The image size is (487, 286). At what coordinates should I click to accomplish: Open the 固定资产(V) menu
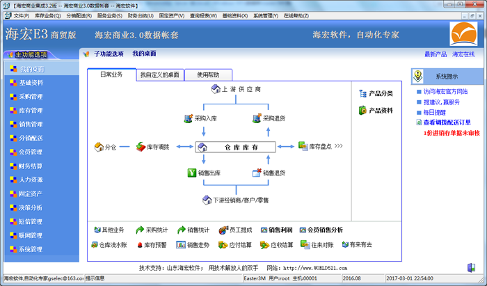pos(172,15)
